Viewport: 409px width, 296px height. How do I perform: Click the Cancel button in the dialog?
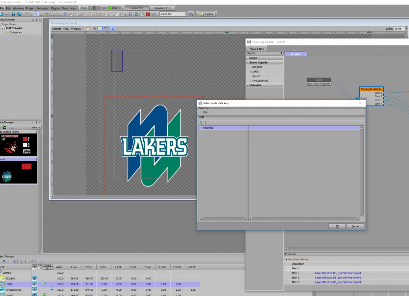coord(355,226)
